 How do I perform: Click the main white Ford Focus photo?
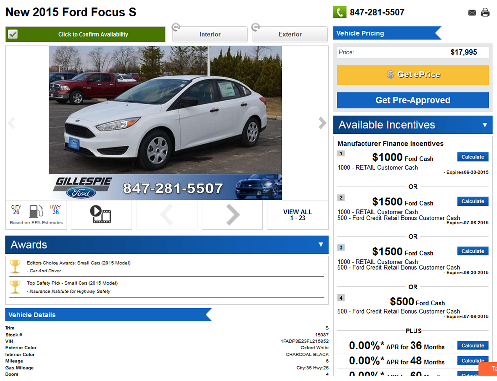[x=165, y=110]
